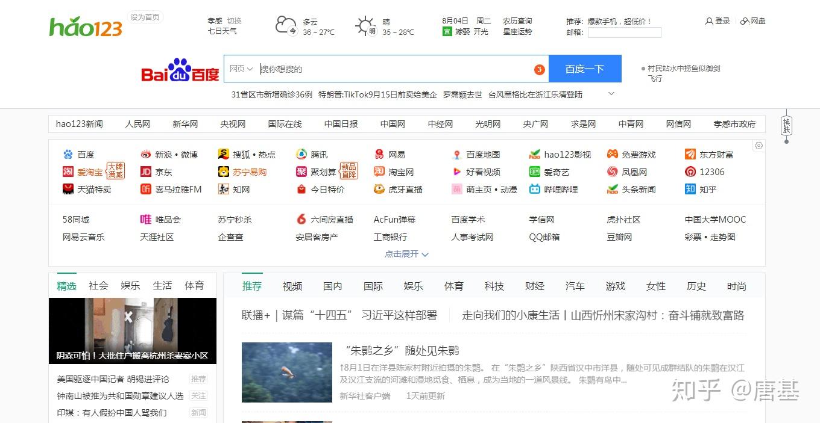The width and height of the screenshot is (820, 423).
Task: Open site settings gear icon
Action: (x=758, y=146)
